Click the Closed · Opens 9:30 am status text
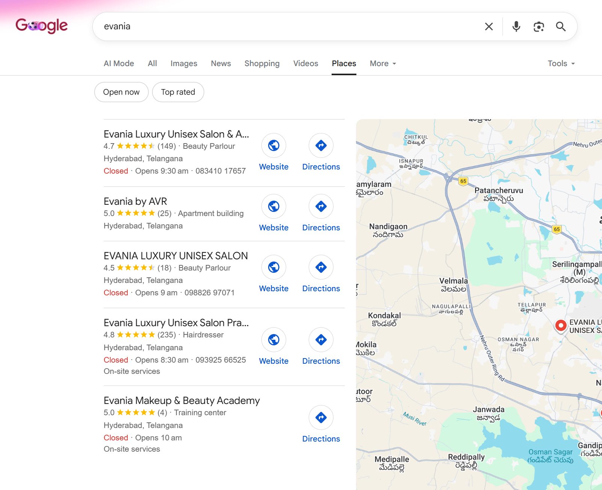This screenshot has width=602, height=490. click(x=146, y=171)
